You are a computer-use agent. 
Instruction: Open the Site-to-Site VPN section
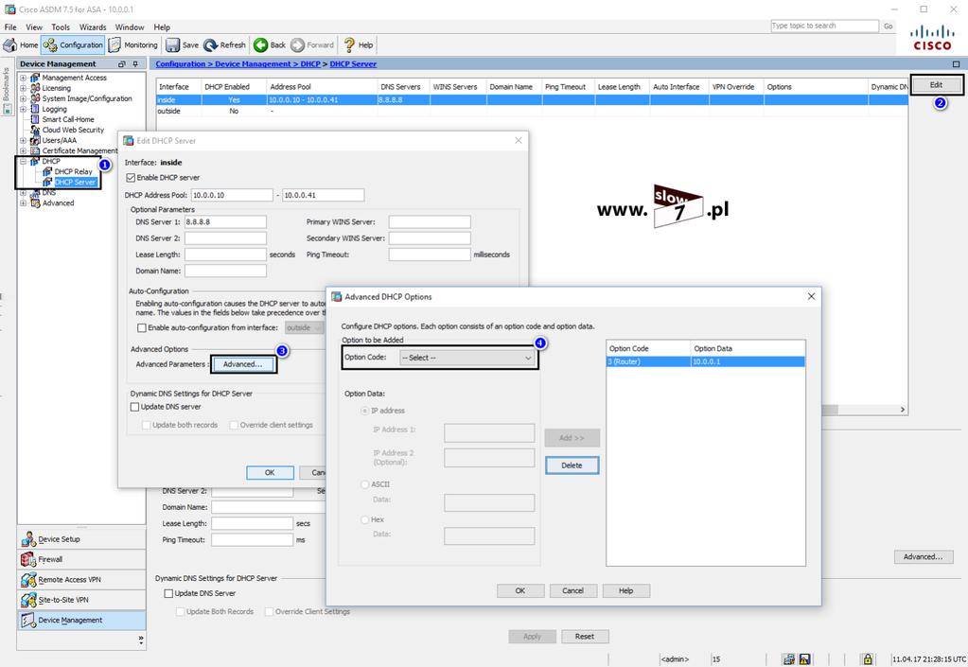pos(82,600)
